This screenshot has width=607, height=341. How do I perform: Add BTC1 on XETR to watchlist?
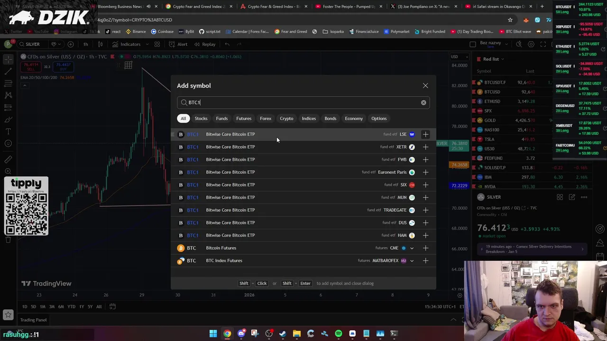[x=425, y=147]
